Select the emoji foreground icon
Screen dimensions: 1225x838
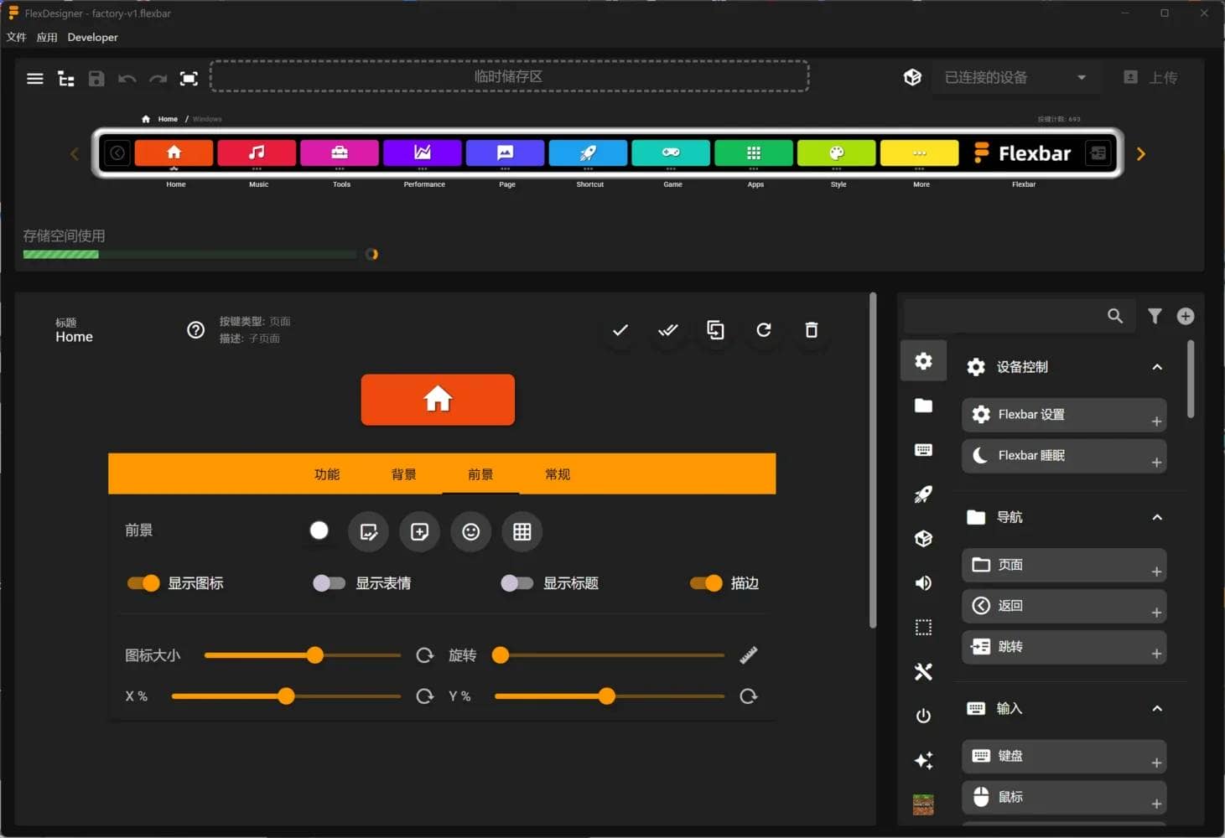coord(470,532)
